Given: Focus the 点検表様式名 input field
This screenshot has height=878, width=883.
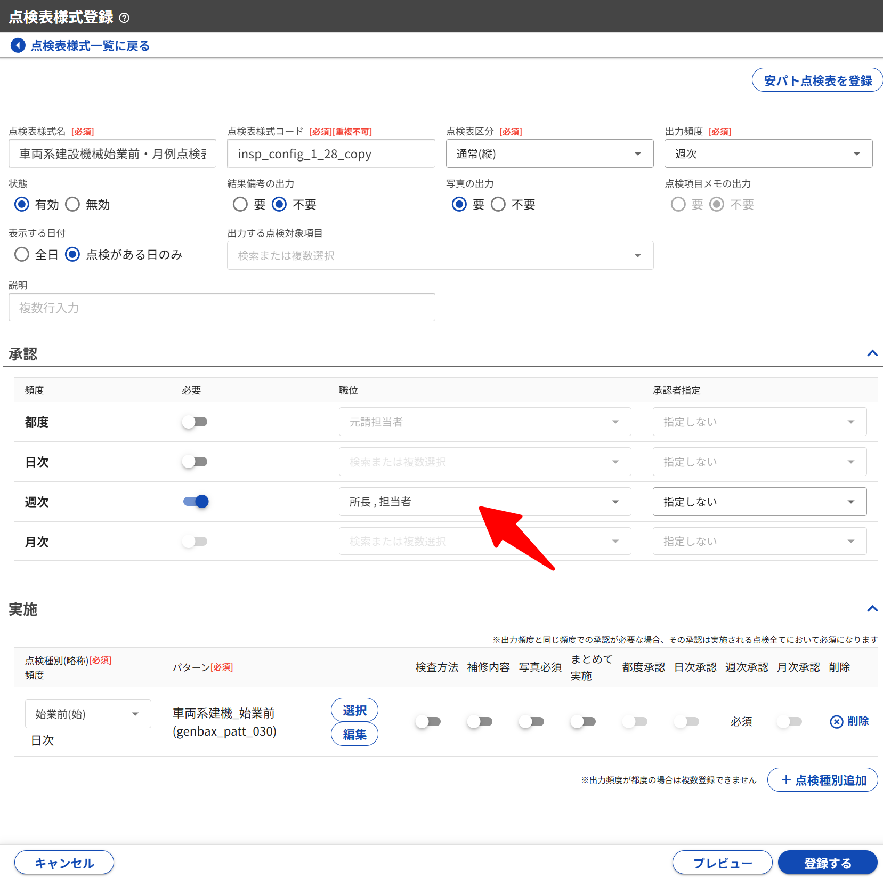Looking at the screenshot, I should pyautogui.click(x=112, y=154).
